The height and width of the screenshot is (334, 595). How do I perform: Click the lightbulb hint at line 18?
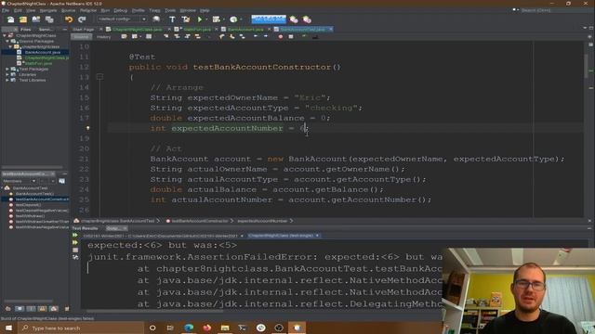point(87,128)
